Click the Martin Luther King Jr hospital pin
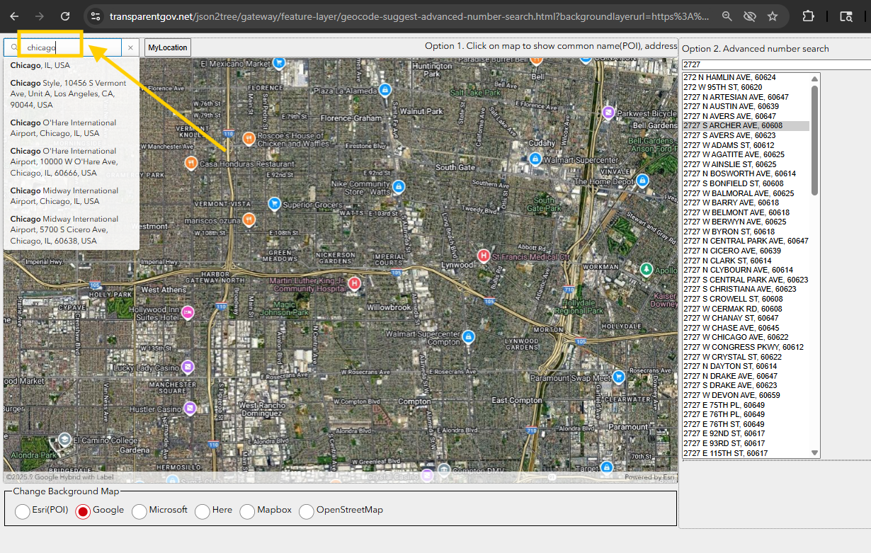Viewport: 871px width, 553px height. click(355, 284)
